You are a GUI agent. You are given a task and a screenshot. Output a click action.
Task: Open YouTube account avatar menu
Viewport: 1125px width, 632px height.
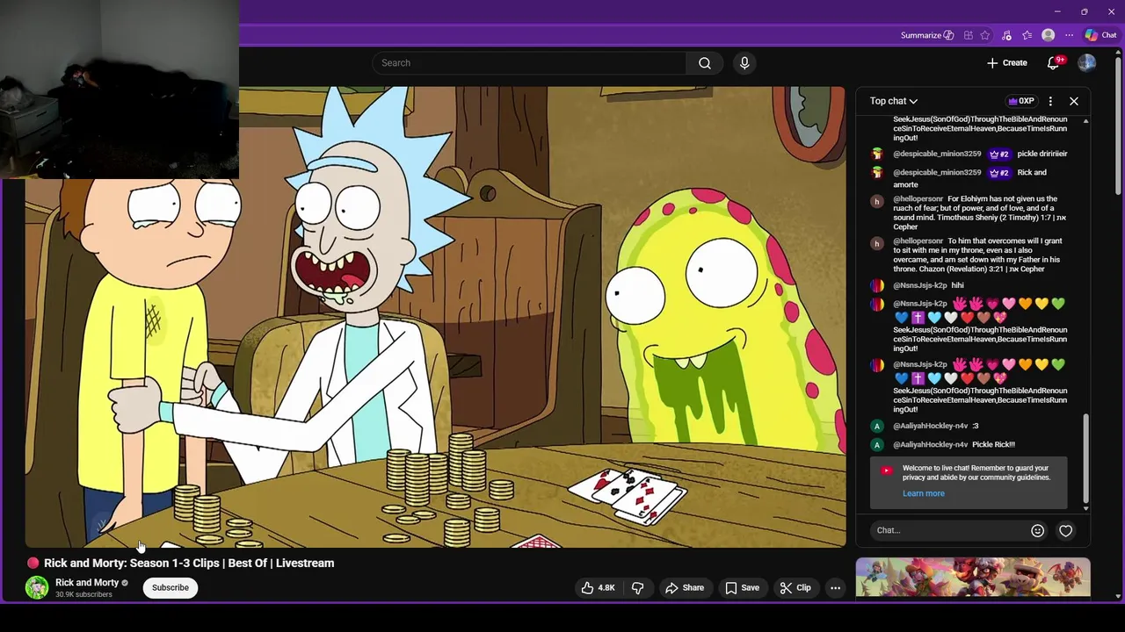(1087, 63)
